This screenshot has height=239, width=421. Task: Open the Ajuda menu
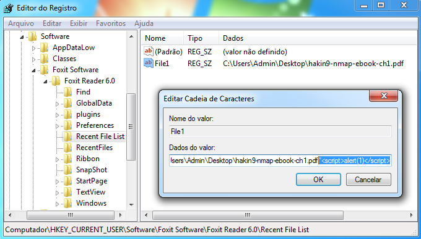pos(144,23)
